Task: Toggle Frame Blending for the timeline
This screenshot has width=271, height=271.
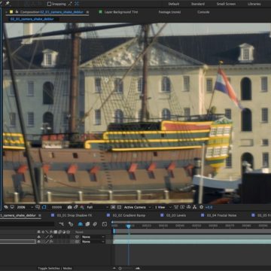Action: click(x=87, y=224)
